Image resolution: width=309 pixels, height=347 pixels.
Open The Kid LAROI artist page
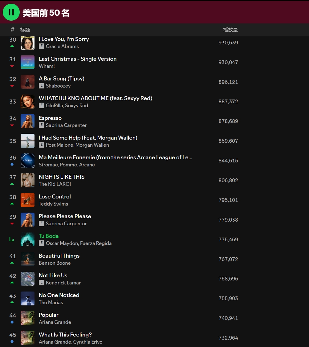[55, 184]
